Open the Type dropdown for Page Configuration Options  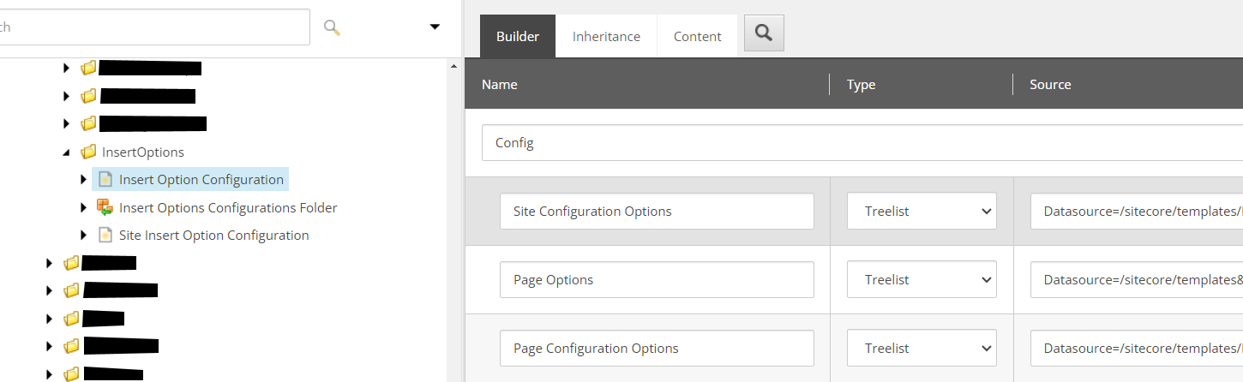coord(922,348)
